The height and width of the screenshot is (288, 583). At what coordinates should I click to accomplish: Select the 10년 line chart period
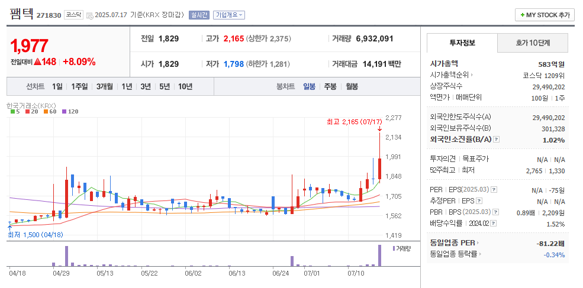click(185, 86)
